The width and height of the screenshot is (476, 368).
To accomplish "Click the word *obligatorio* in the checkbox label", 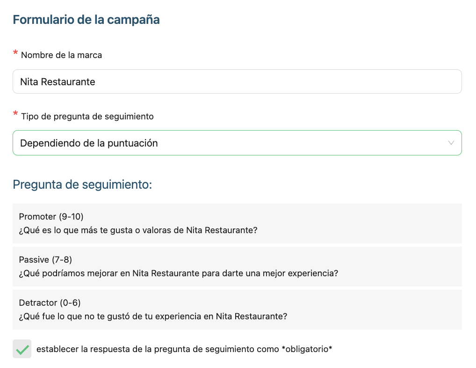I will point(307,349).
